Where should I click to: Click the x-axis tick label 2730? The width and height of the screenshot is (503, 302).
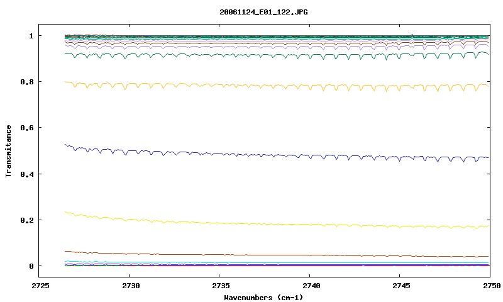tap(131, 285)
